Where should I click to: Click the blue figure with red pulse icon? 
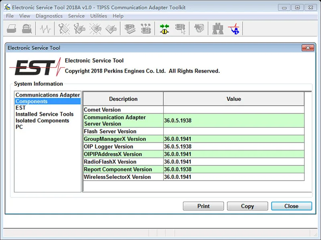[234, 28]
